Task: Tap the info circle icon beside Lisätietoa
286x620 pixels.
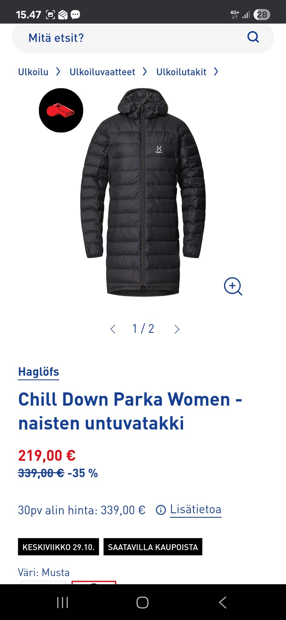Action: coord(161,510)
